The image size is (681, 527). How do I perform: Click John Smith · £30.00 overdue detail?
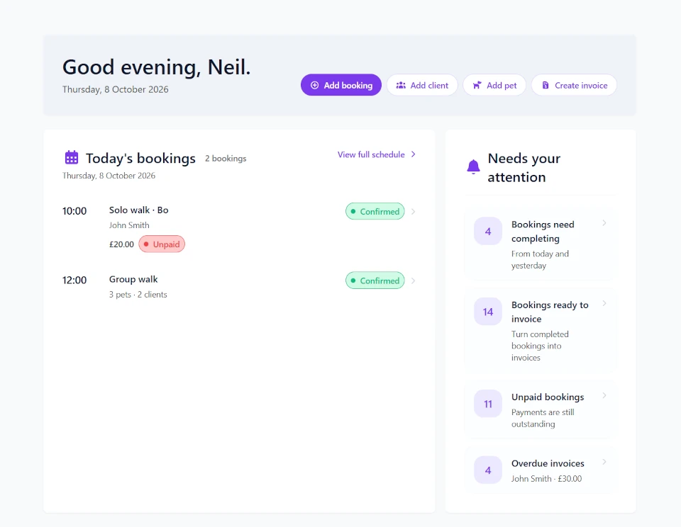click(x=546, y=478)
